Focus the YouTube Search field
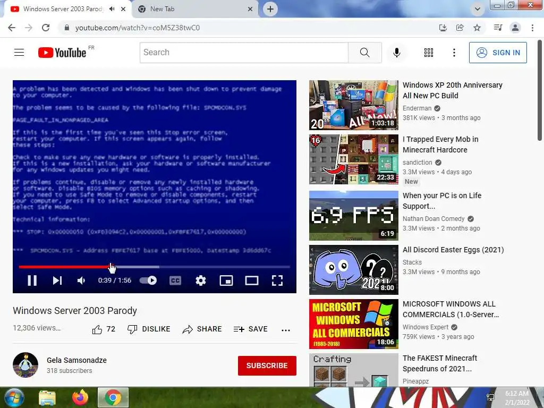Image resolution: width=544 pixels, height=408 pixels. click(x=244, y=53)
